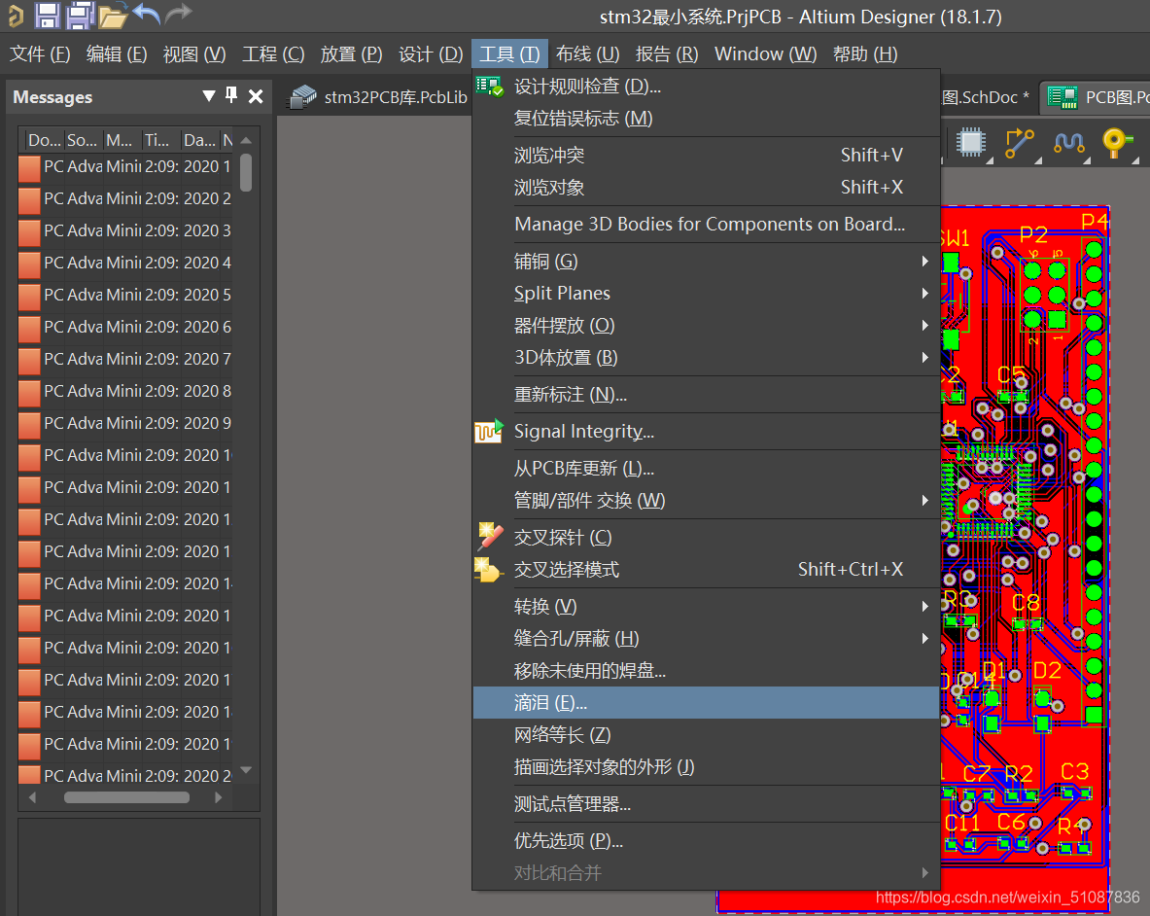Click the Save All icon
This screenshot has height=916, width=1150.
[x=80, y=15]
